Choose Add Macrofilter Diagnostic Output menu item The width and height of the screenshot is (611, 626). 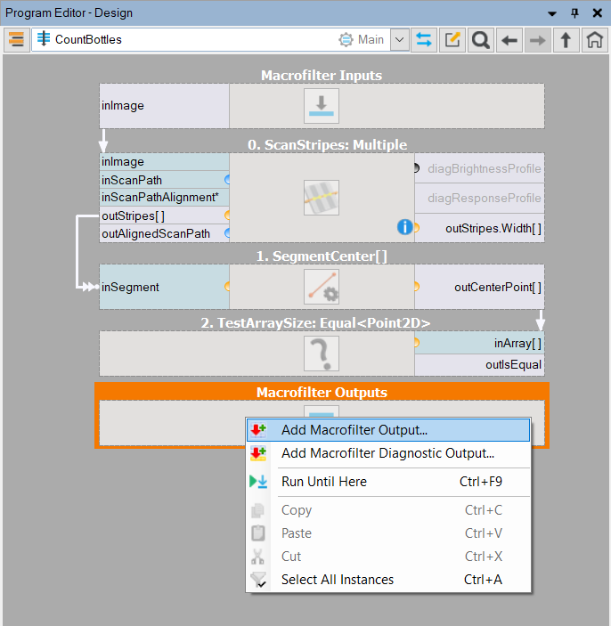click(387, 453)
